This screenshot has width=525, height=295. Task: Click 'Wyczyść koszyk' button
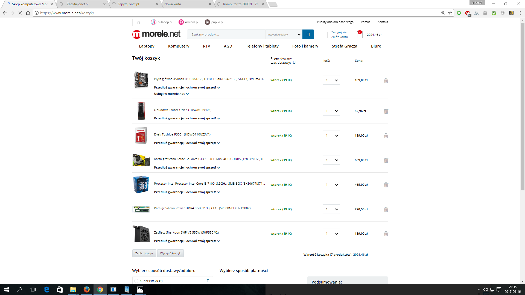[x=170, y=253]
